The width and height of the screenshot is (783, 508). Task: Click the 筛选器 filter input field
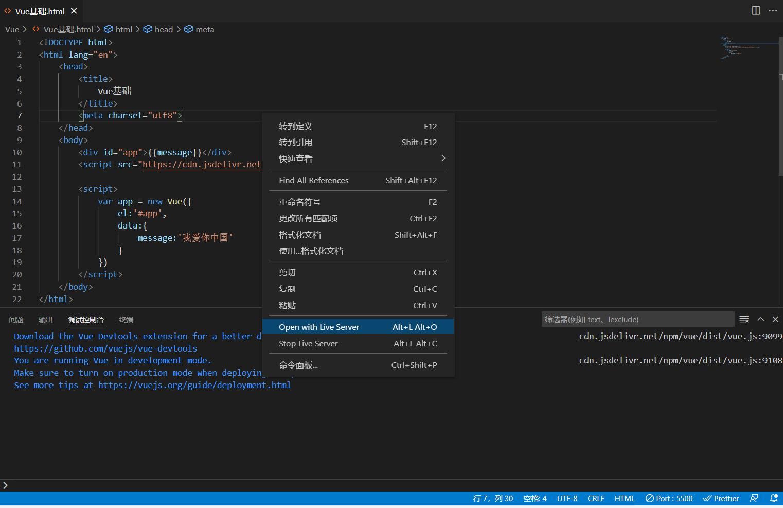point(638,319)
